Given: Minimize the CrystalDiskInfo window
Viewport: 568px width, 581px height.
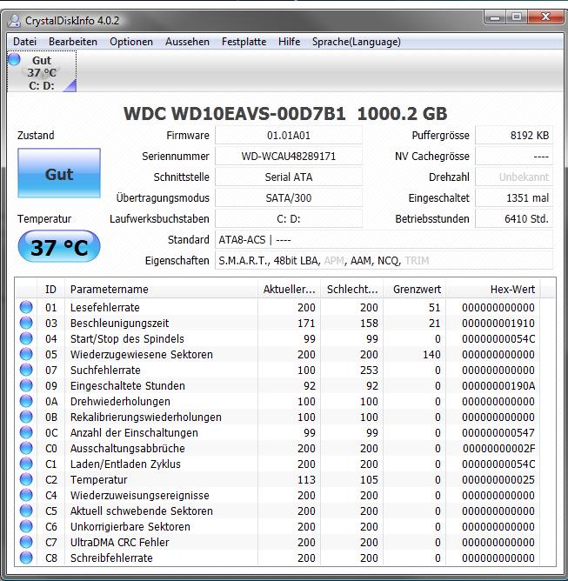Looking at the screenshot, I should click(x=496, y=17).
